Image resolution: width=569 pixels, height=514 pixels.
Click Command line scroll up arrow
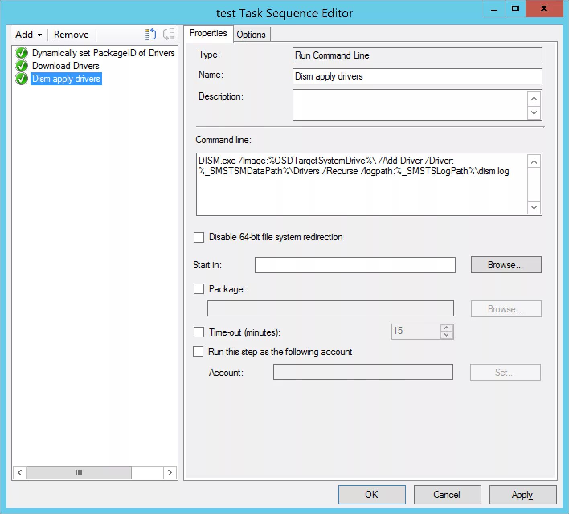pos(534,162)
